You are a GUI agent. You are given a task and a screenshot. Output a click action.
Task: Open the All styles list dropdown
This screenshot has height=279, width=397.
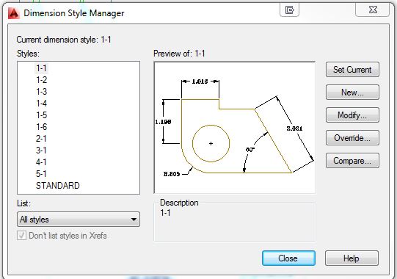pos(79,220)
